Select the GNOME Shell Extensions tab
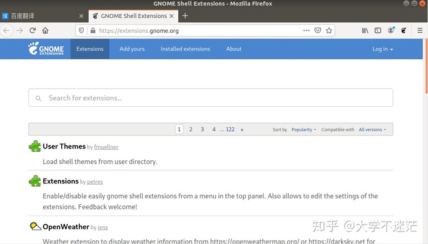This screenshot has width=428, height=244. coord(134,16)
